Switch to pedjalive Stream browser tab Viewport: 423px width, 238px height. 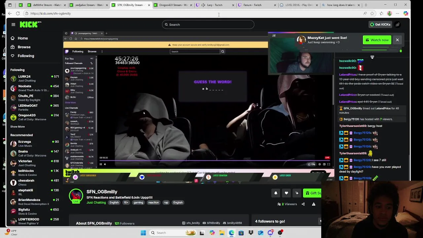[x=88, y=5]
